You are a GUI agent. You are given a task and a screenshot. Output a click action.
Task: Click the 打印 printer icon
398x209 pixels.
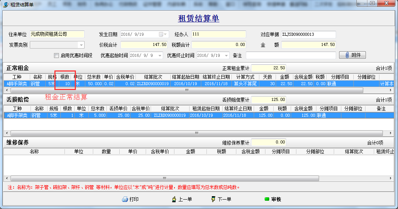(x=125, y=199)
